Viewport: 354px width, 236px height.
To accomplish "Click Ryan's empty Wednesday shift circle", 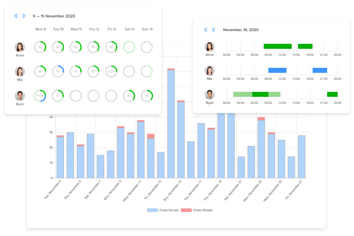I will 76,96.
